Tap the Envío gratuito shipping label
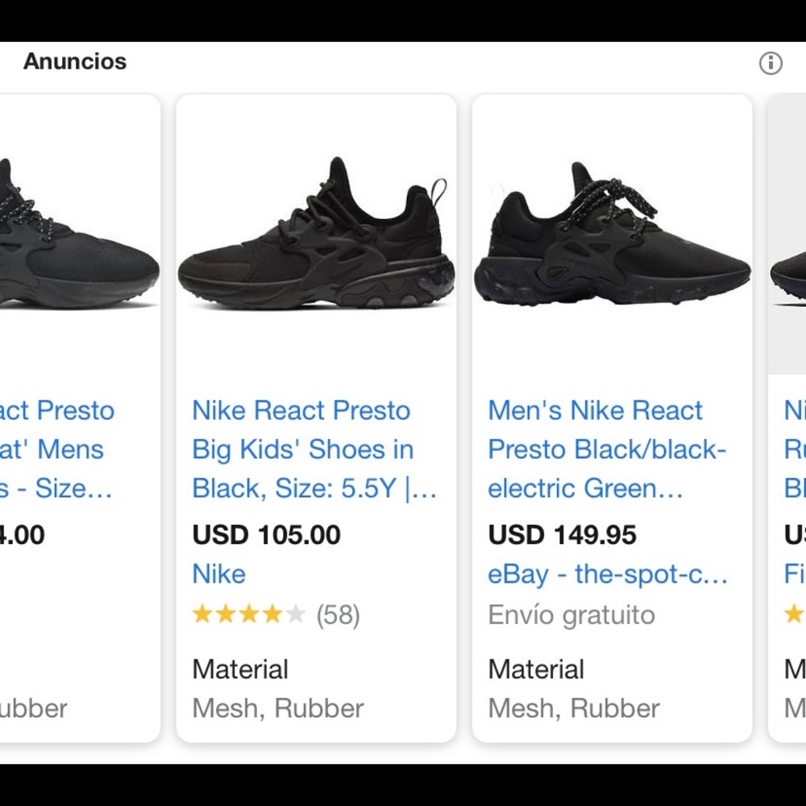The image size is (806, 806). [571, 615]
